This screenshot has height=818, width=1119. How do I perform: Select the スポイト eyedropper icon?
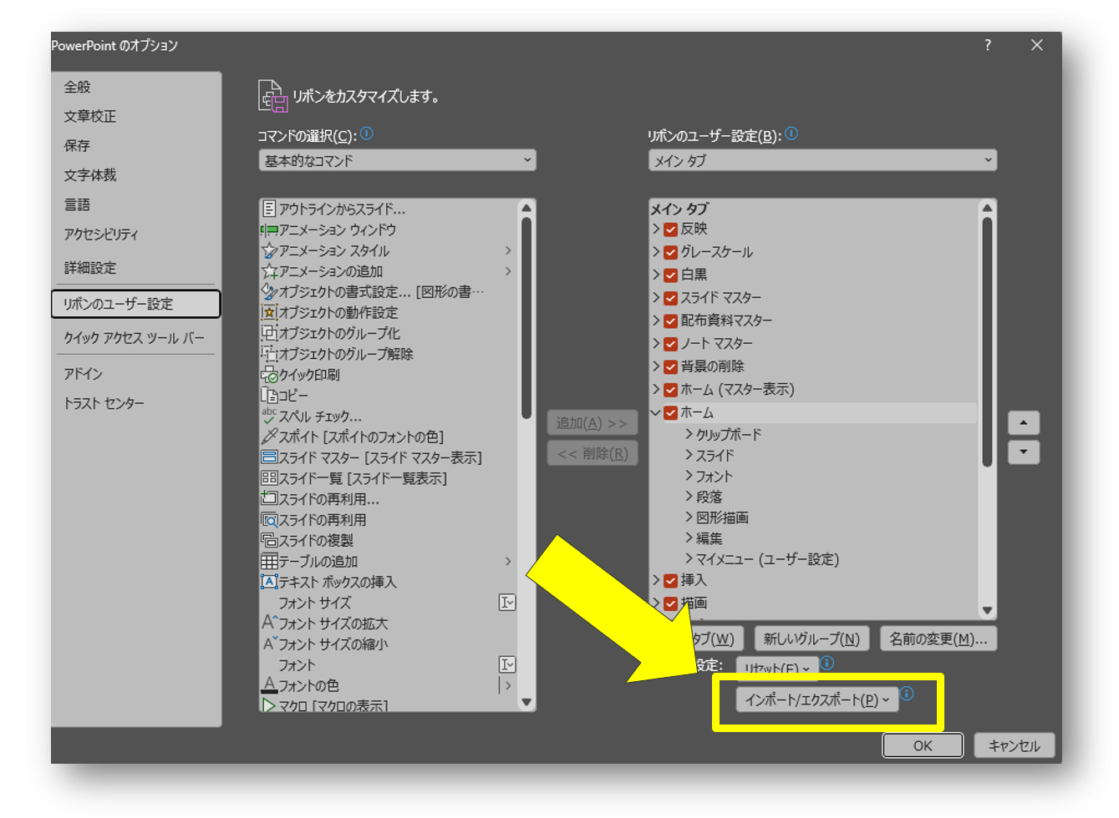coord(269,437)
